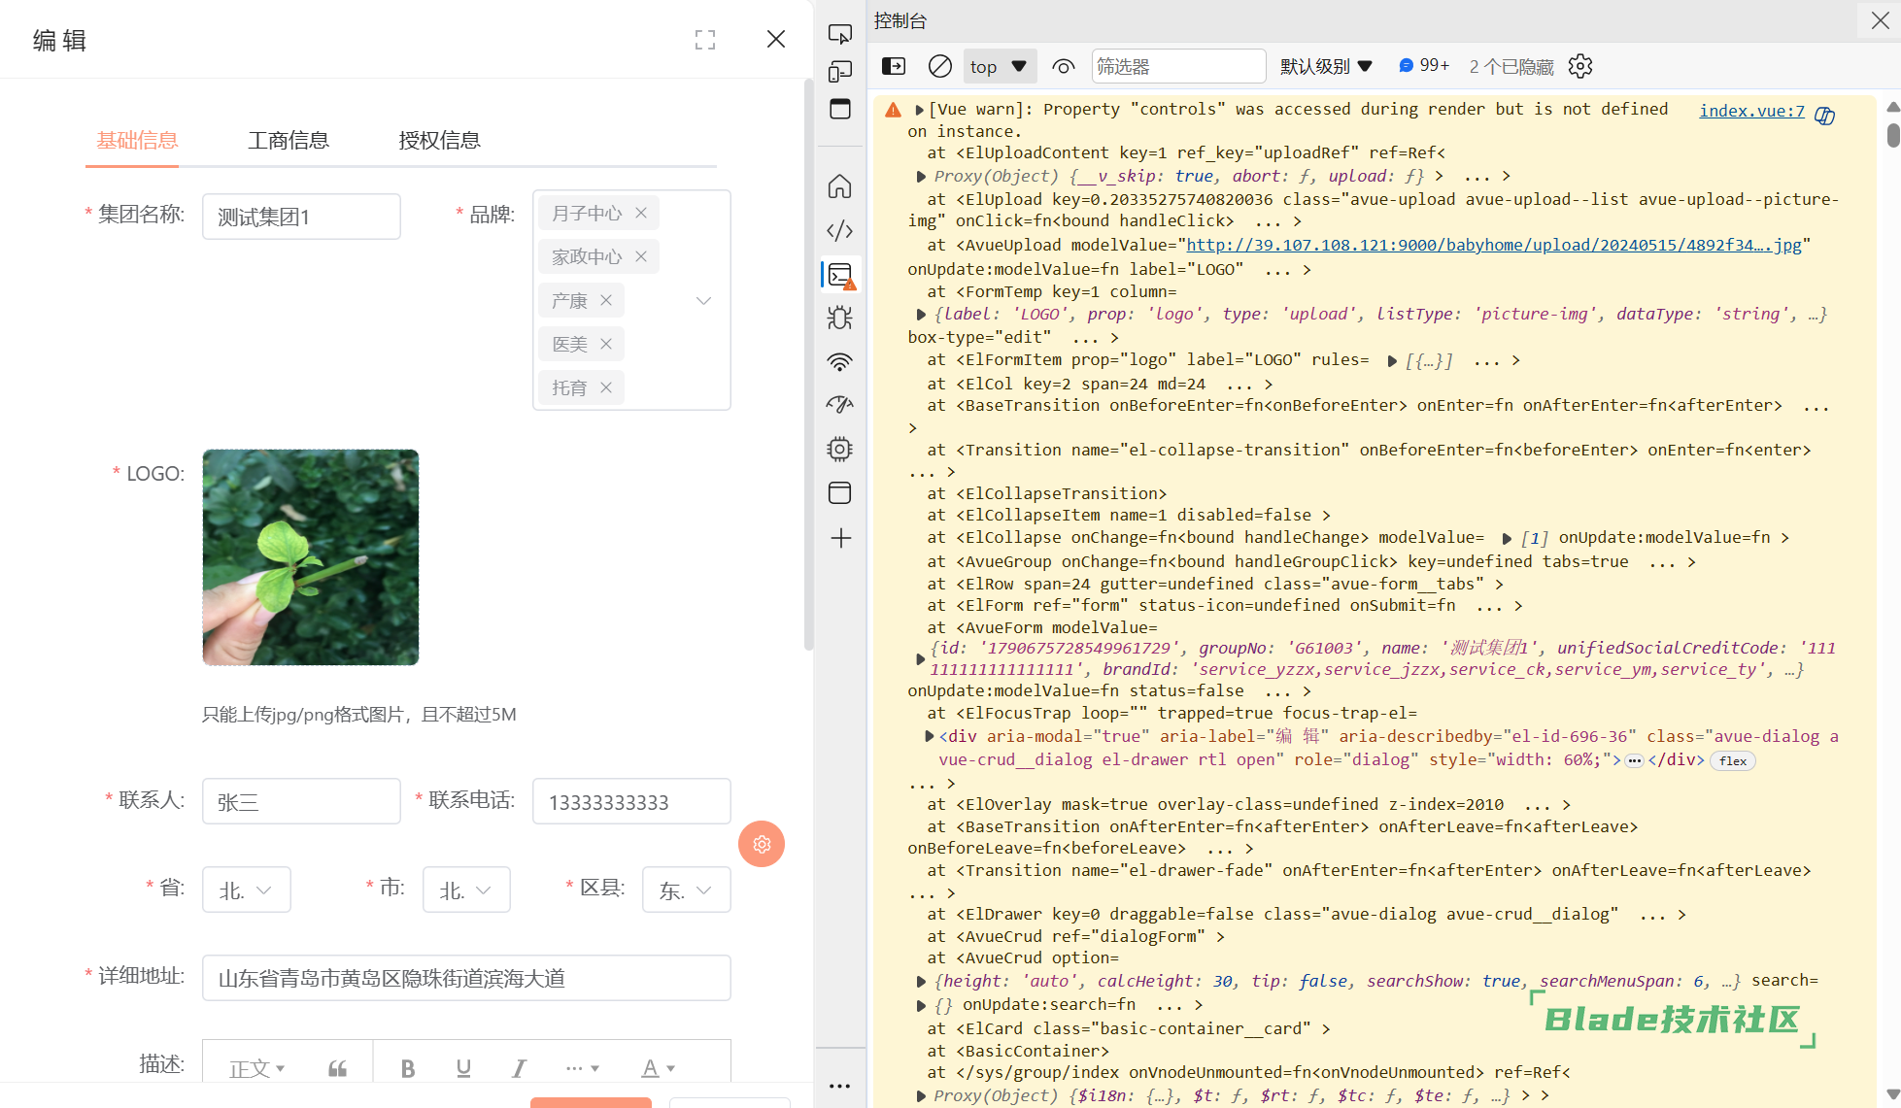This screenshot has height=1108, width=1901.
Task: Toggle italic in the description editor
Action: click(519, 1068)
